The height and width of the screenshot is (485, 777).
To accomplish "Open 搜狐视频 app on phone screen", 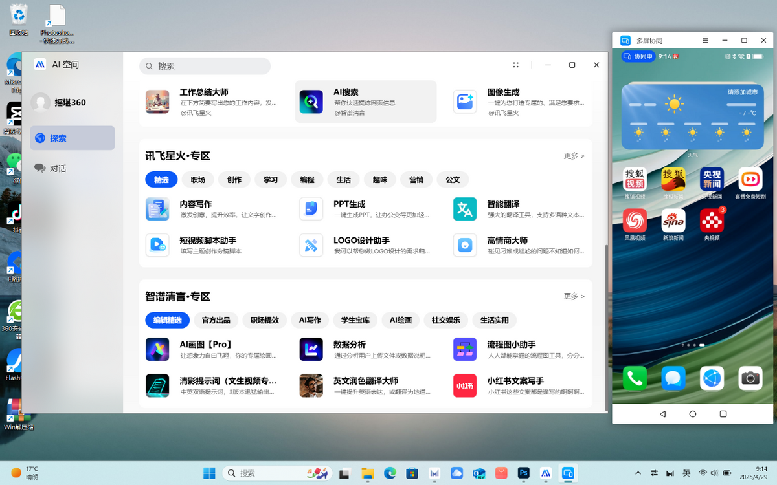I will pyautogui.click(x=635, y=179).
